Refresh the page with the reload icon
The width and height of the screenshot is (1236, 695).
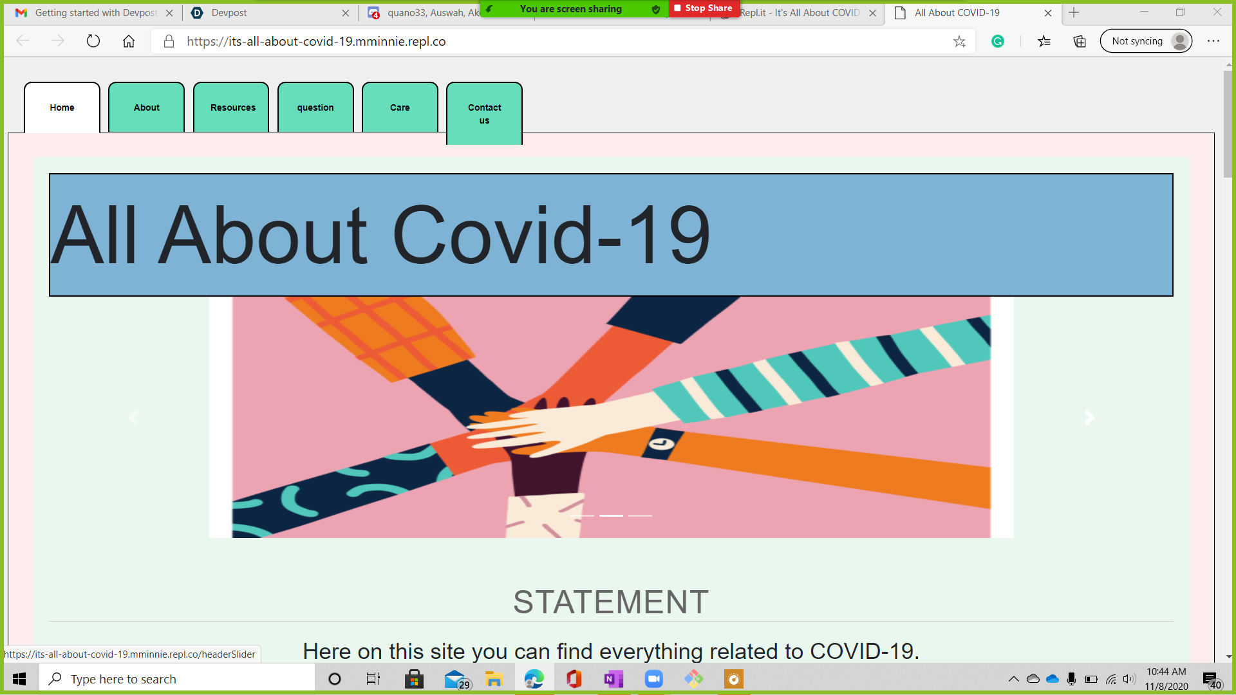click(x=93, y=41)
